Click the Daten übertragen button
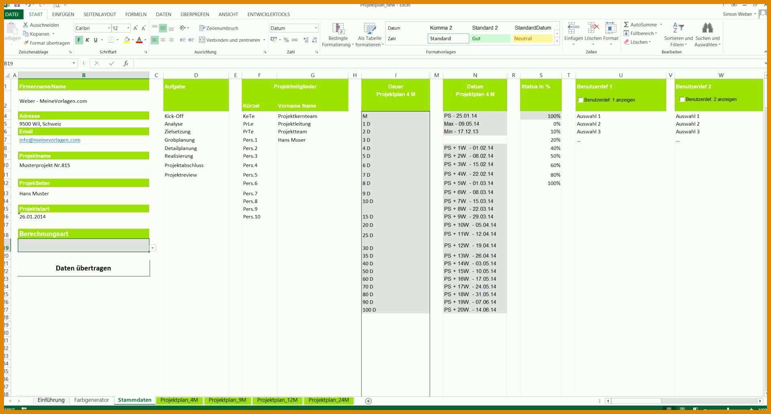 coord(84,268)
